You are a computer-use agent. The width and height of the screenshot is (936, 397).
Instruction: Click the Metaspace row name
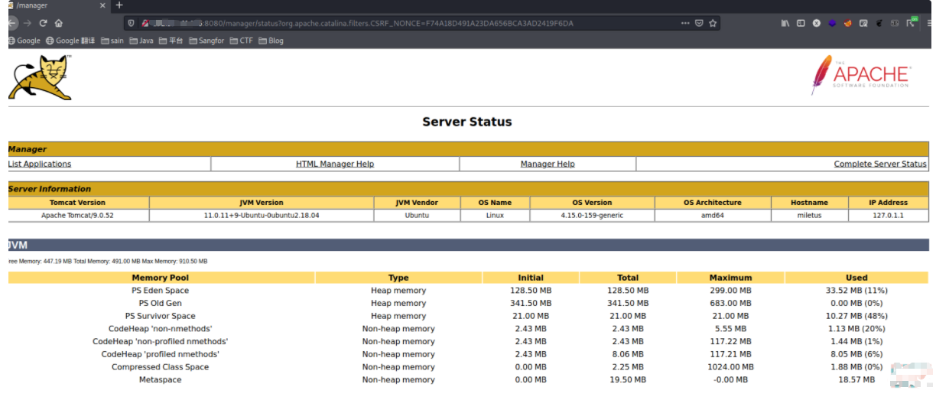point(161,379)
